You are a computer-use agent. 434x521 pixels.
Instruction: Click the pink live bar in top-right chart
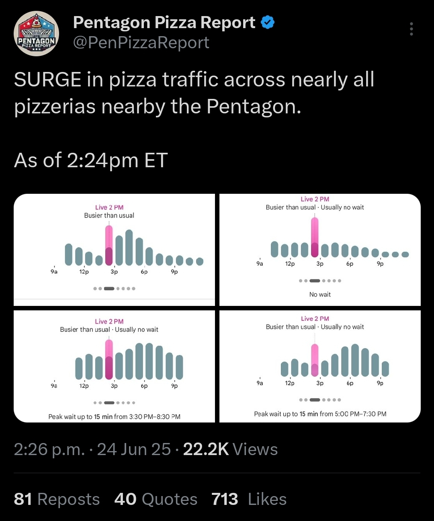[x=315, y=237]
